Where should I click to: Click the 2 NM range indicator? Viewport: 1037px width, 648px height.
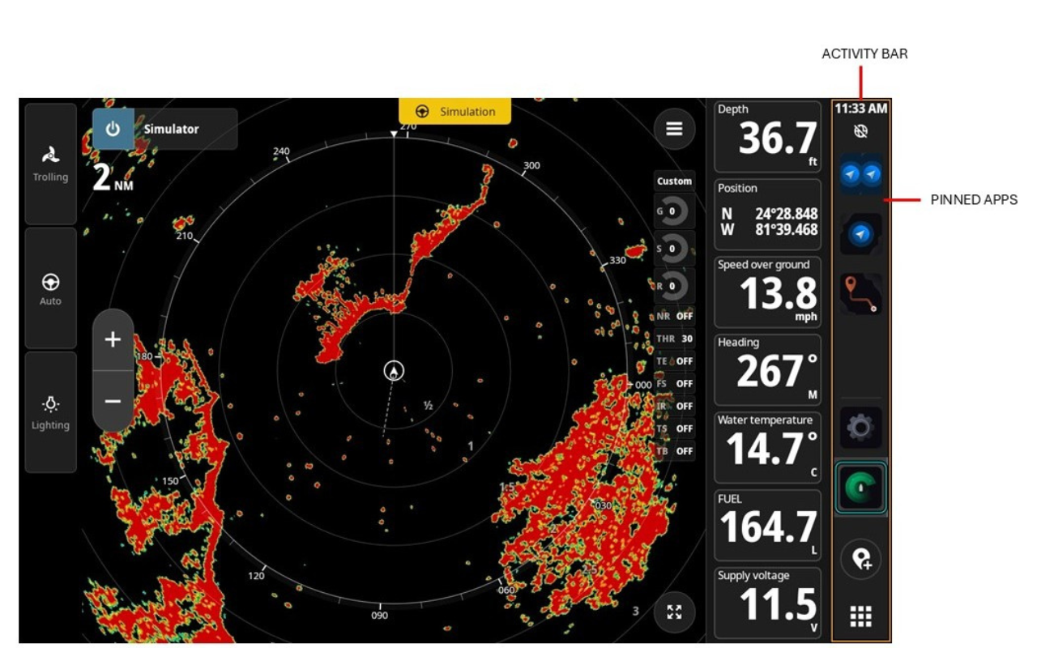[x=113, y=177]
